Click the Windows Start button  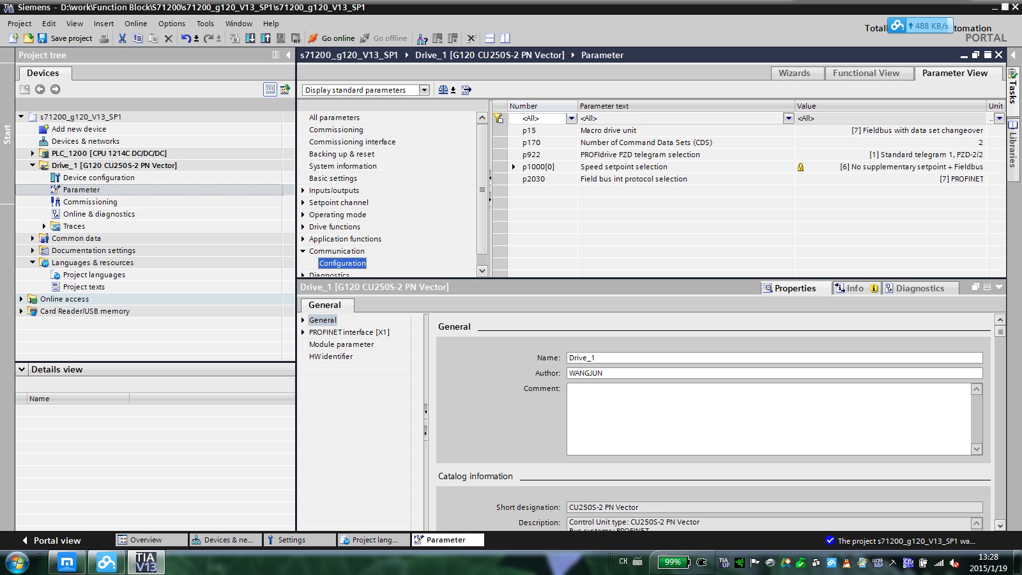(16, 563)
